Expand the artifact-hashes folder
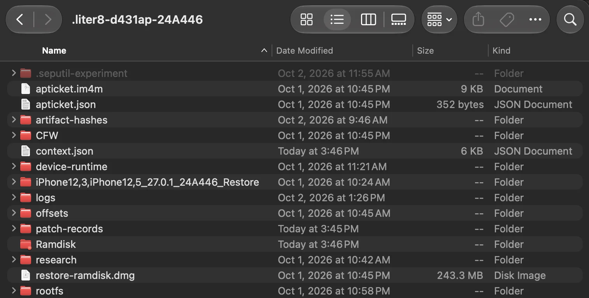Image resolution: width=589 pixels, height=298 pixels. [14, 120]
